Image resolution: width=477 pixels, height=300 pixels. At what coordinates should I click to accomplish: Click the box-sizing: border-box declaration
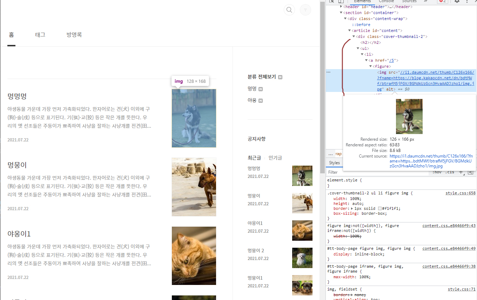(x=360, y=213)
